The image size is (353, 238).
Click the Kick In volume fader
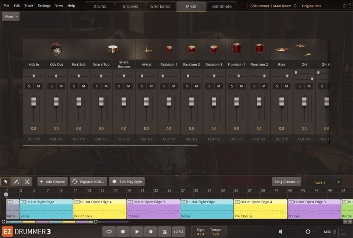point(34,101)
